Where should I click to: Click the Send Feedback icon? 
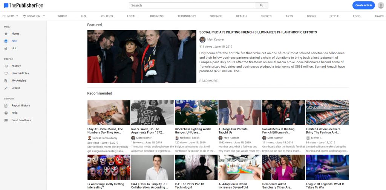(6, 120)
